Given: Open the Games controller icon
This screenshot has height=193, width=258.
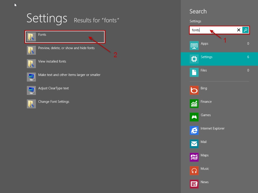Looking at the screenshot, I should 194,117.
